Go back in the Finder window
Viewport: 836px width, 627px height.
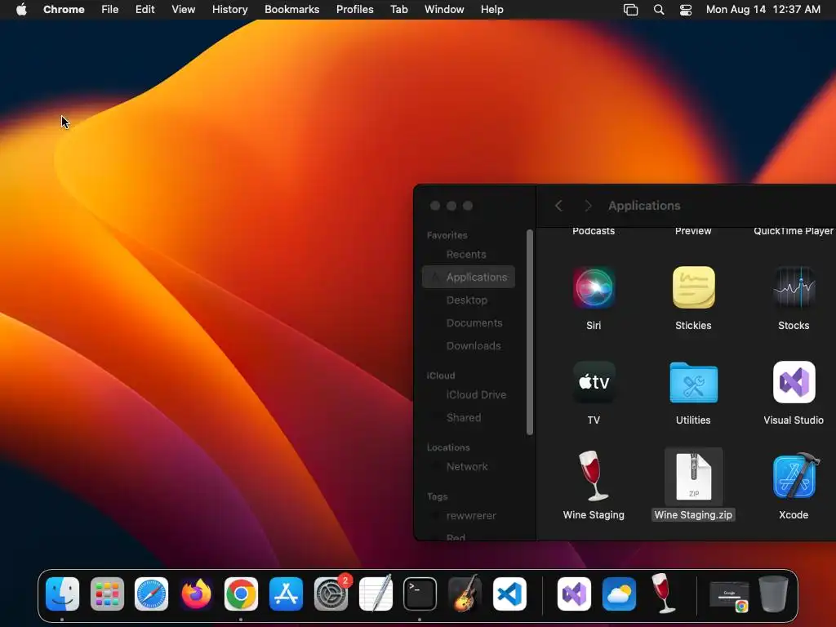point(558,206)
